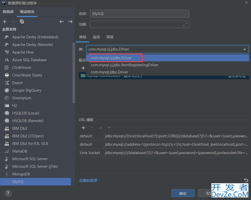Open the driver class dropdown arrow
The height and width of the screenshot is (200, 251).
point(245,49)
